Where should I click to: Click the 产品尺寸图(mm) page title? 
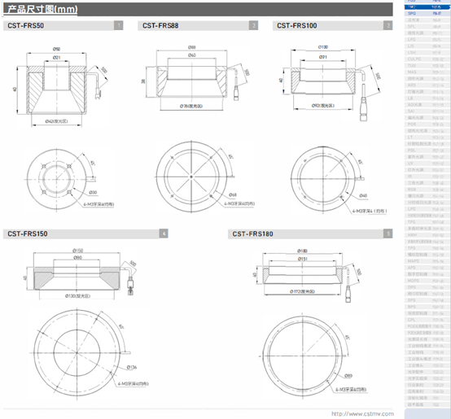(42, 9)
